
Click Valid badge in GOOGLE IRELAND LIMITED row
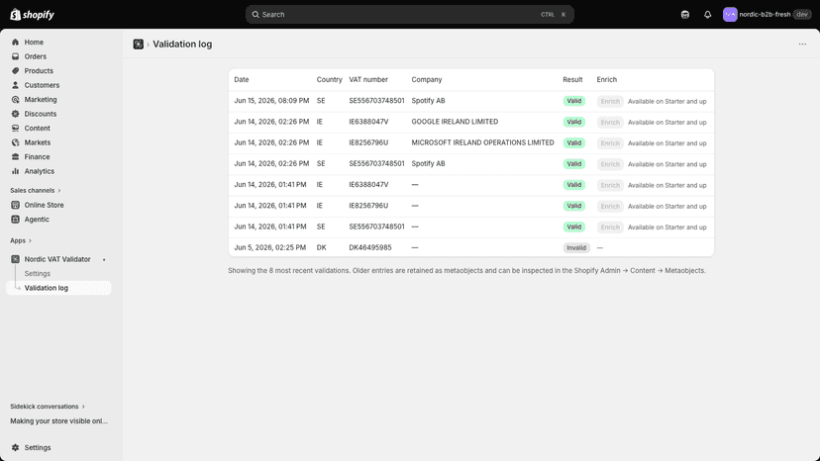click(x=573, y=122)
